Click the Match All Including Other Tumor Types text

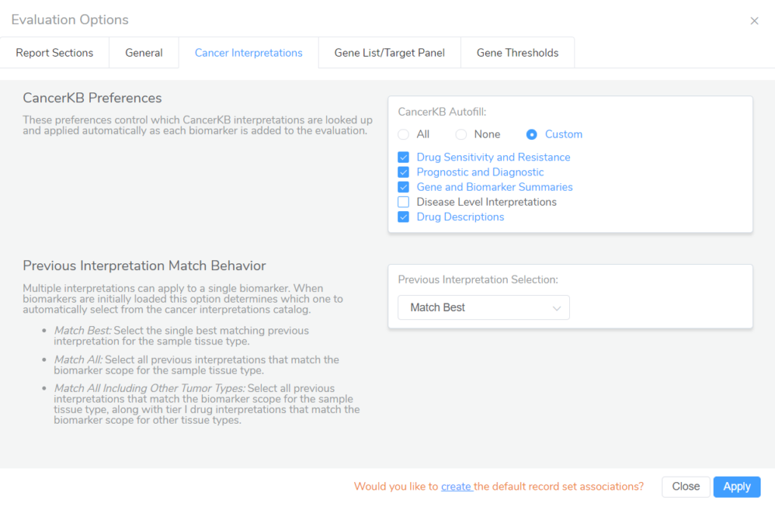[x=207, y=404]
